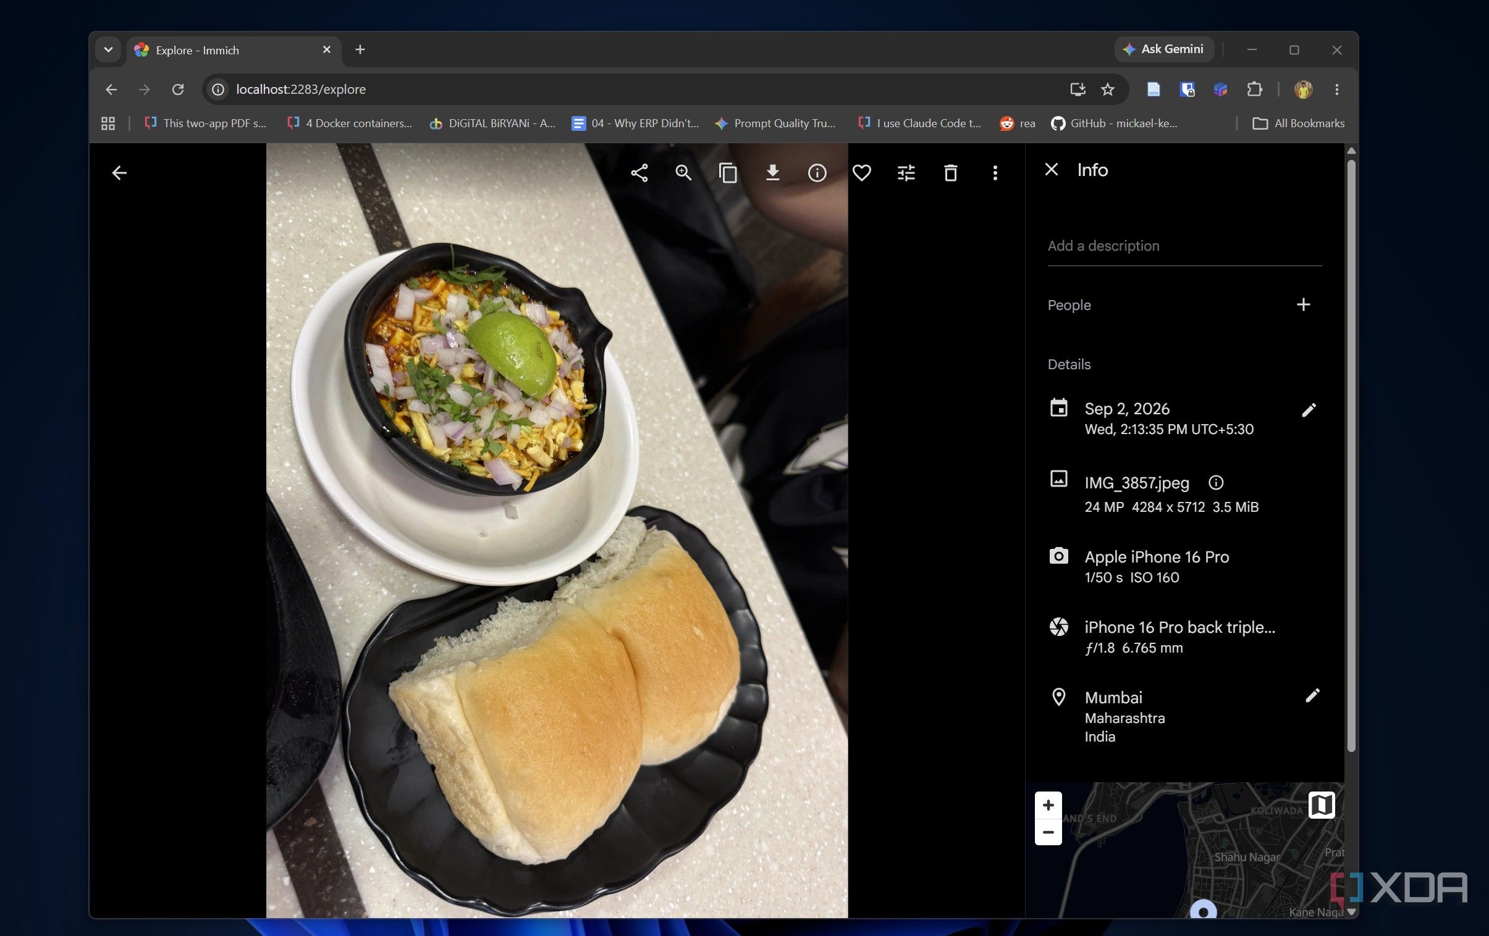Screen dimensions: 1489x936
Task: Open the photo editor sliders icon
Action: 906,173
